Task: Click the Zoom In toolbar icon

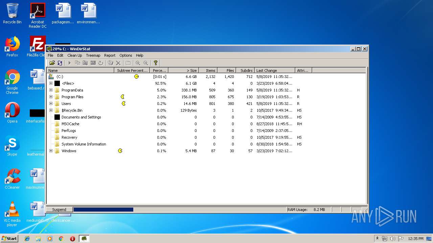Action: point(138,63)
